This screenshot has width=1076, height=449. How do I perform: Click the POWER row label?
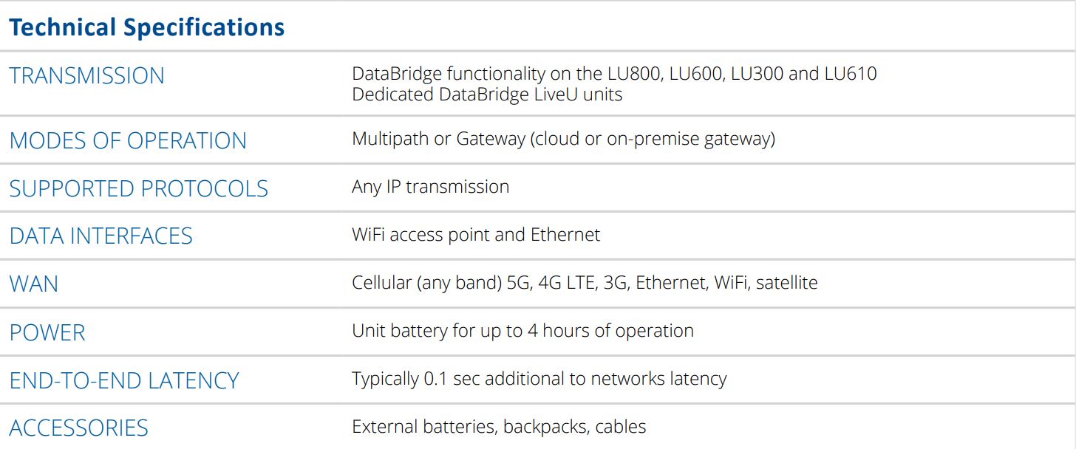click(x=47, y=332)
